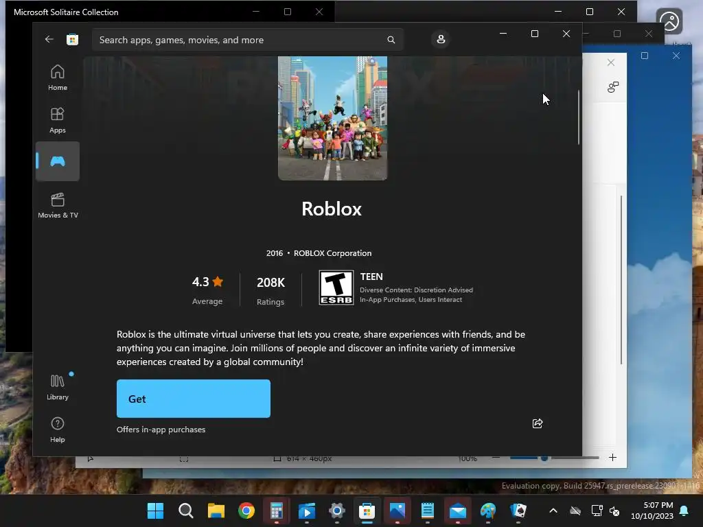Click the Store page vertical scrollbar
Screen dimensions: 703x527
point(578,117)
